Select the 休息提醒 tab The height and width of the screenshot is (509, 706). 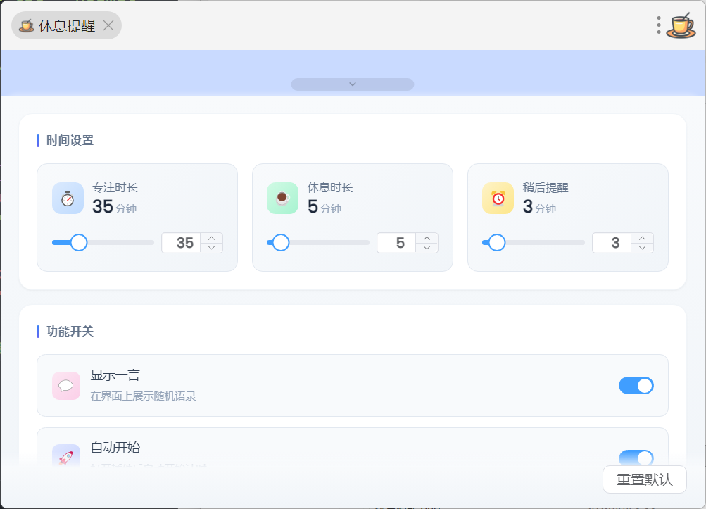pos(66,25)
